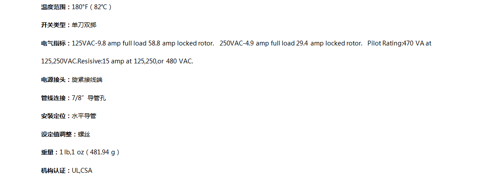
Task: Click the 旋紧接线端 text
Action: coord(87,80)
